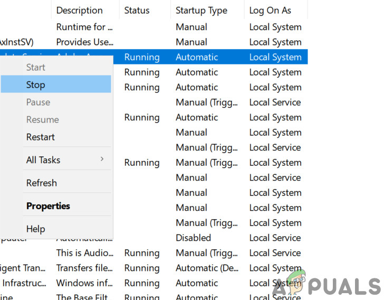This screenshot has width=384, height=300.
Task: Click the 'Automatic (De...' startup type cell
Action: (207, 268)
